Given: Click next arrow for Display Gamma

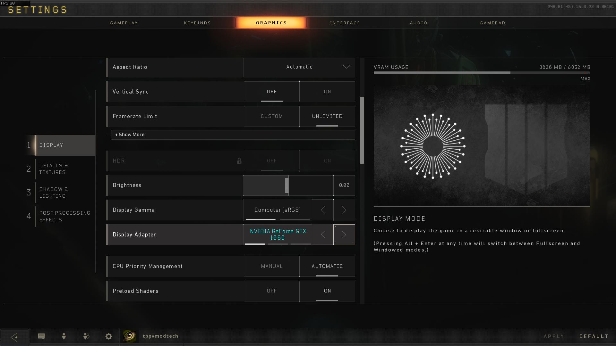Looking at the screenshot, I should click(x=344, y=210).
